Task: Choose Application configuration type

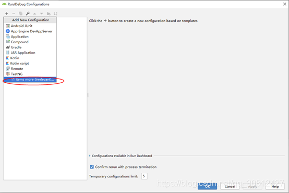Action: 30,36
